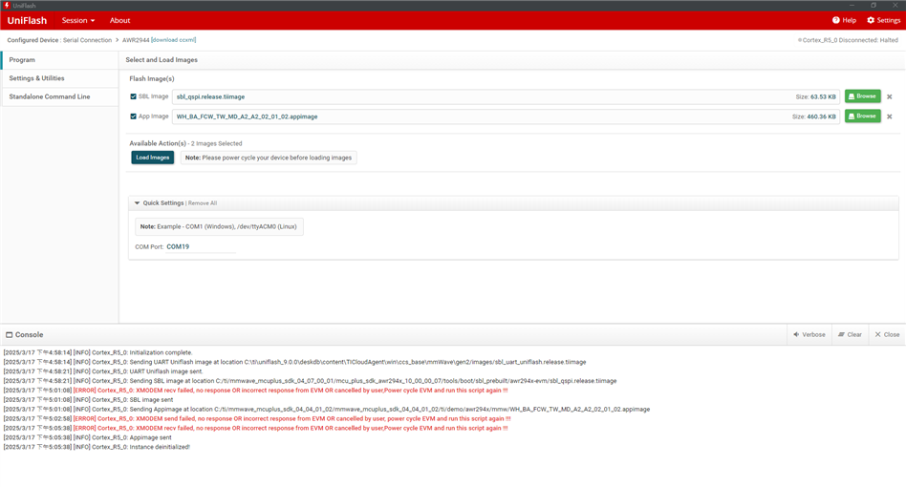906x487 pixels.
Task: Uncheck the App Image checkbox
Action: point(134,116)
